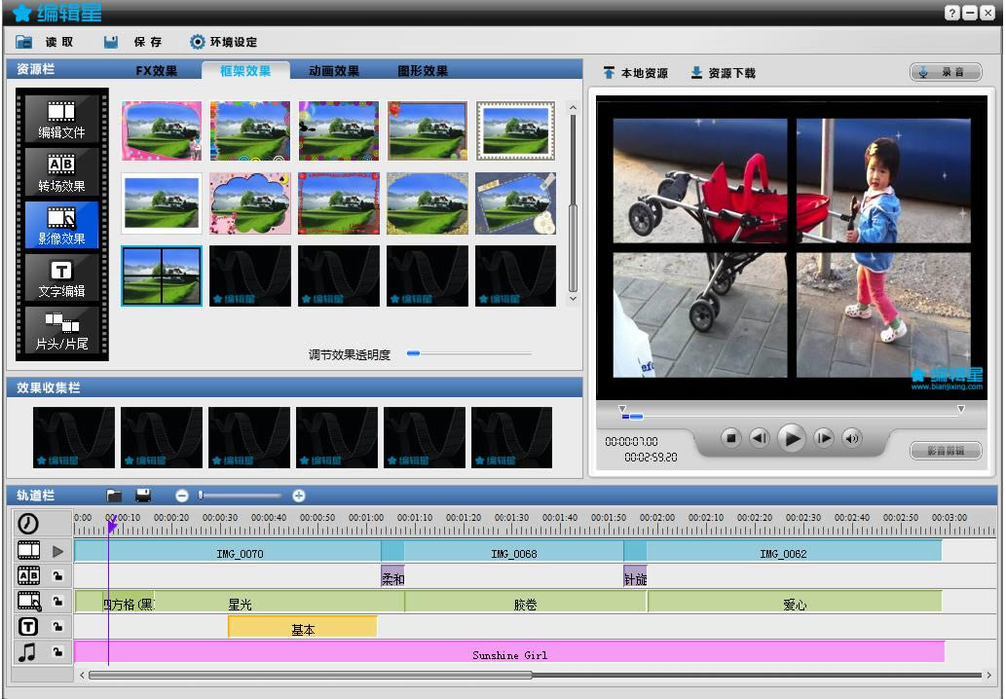The image size is (1006, 699).
Task: Click the timeline scroll left arrow
Action: coord(82,676)
